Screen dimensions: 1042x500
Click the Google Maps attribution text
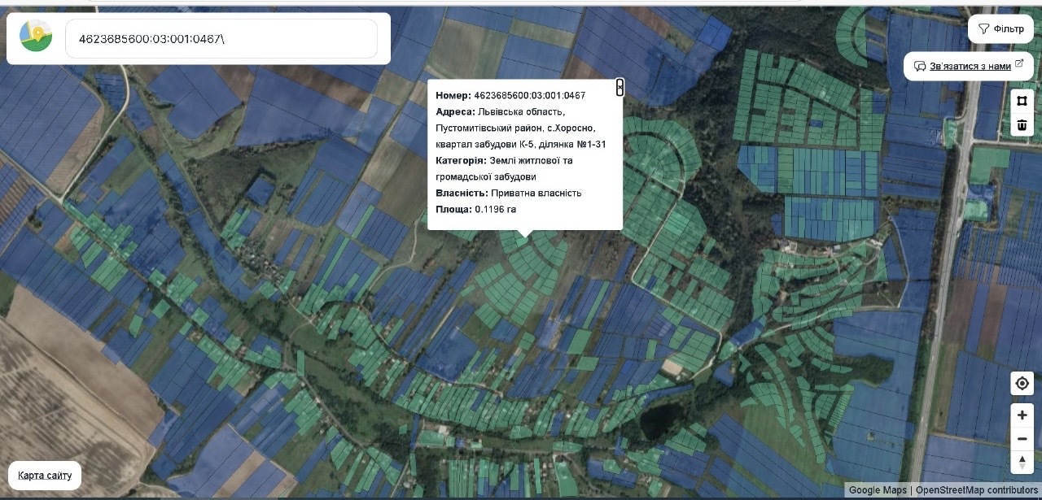pos(878,490)
